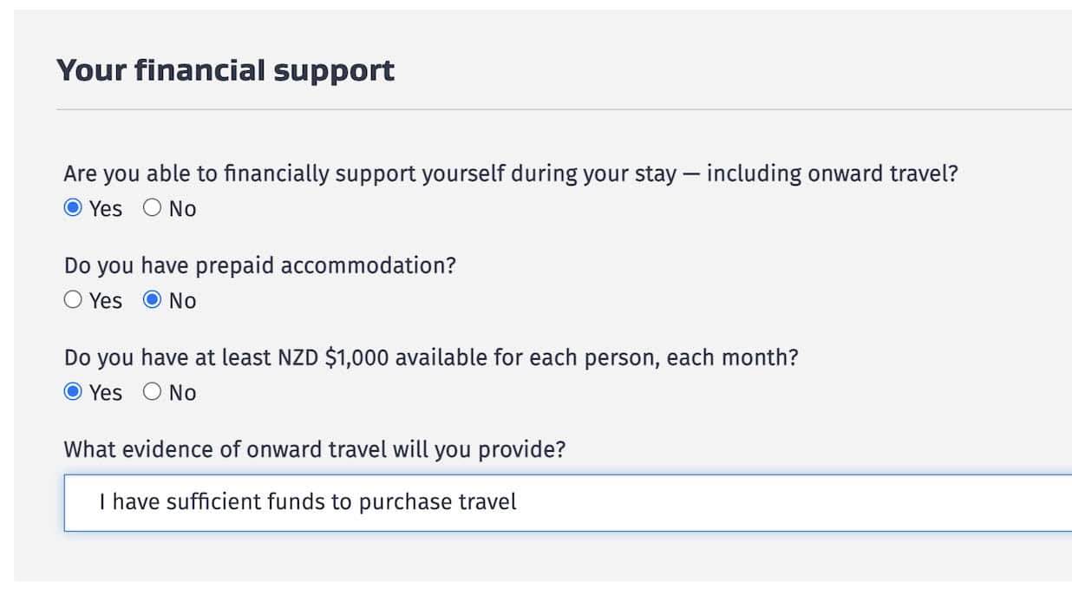This screenshot has height=602, width=1072.
Task: Click the selected No for prepaid accommodation
Action: 154,300
